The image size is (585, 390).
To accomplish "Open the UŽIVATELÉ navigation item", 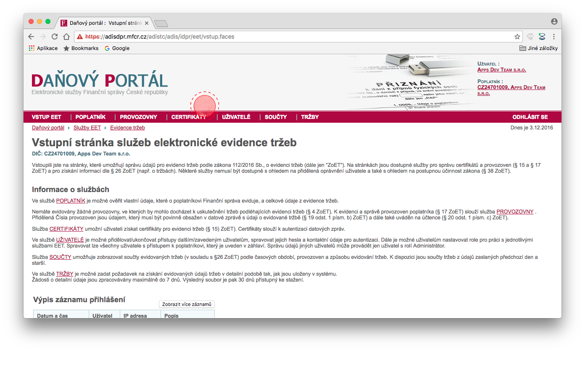I will [x=236, y=117].
